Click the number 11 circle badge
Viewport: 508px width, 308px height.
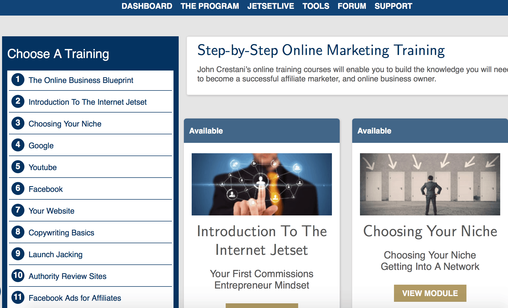coord(18,297)
